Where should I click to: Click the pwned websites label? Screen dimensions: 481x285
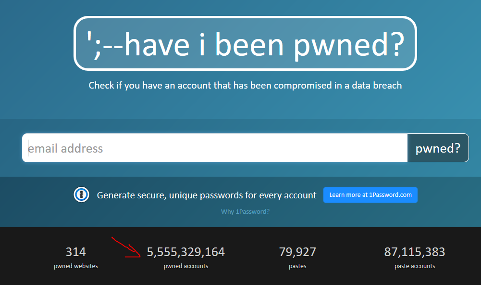coord(76,266)
